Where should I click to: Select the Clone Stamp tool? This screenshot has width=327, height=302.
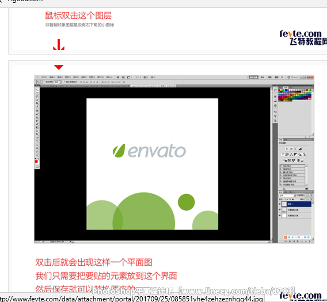click(37, 117)
